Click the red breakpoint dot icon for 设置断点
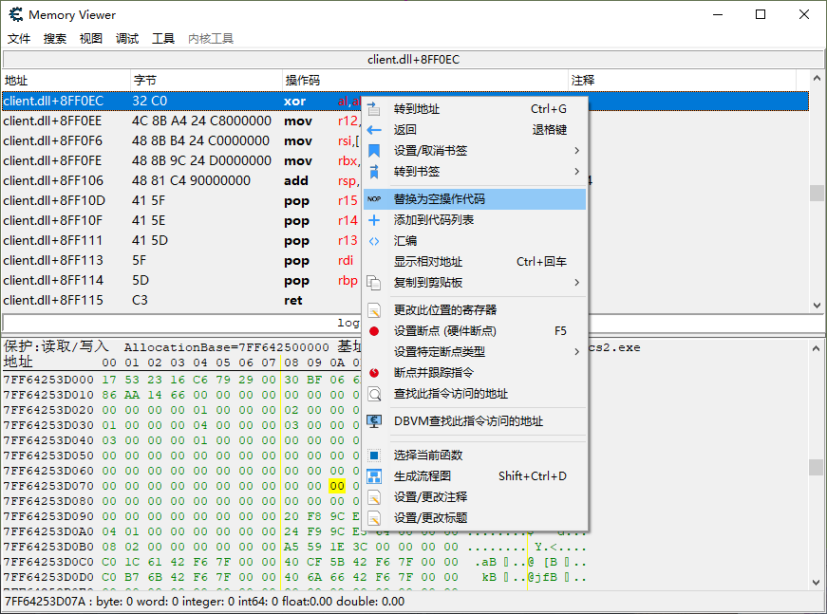Viewport: 827px width, 614px height. (x=374, y=331)
